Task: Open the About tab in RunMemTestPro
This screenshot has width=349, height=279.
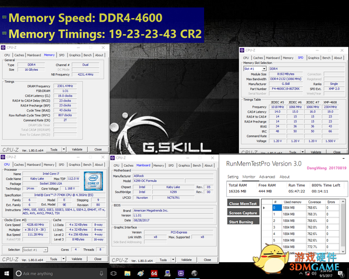Action: tap(284, 177)
